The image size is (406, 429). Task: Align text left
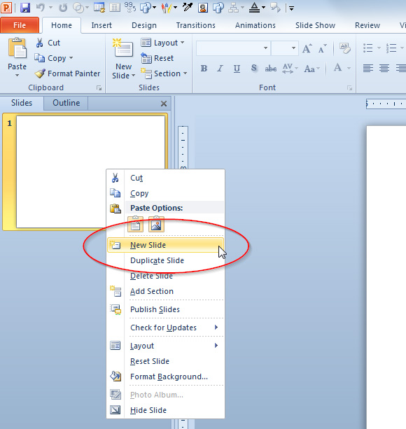[368, 68]
